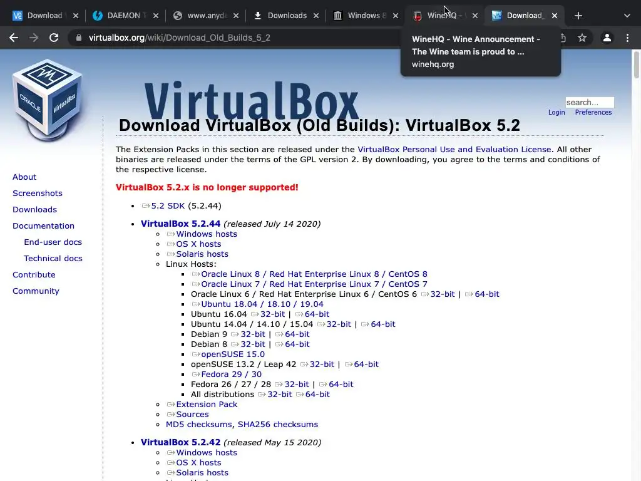The image size is (641, 481).
Task: Open Screenshots in the sidebar
Action: [37, 194]
